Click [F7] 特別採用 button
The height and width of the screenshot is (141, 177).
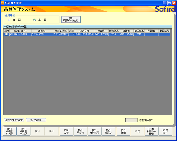(94, 131)
